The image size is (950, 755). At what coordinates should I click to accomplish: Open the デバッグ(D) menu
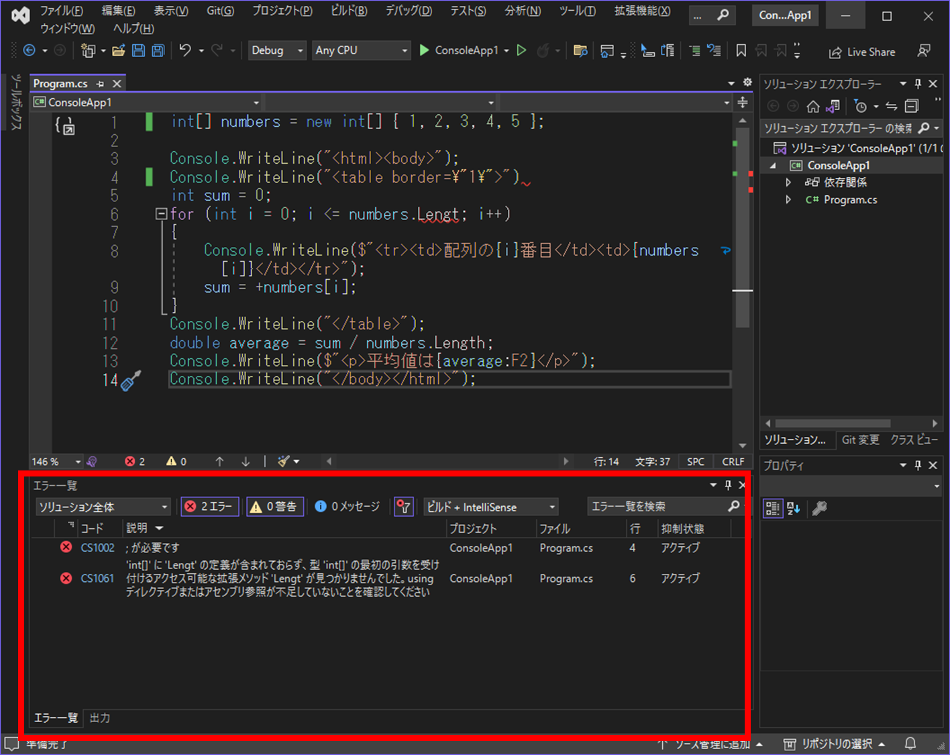coord(408,11)
